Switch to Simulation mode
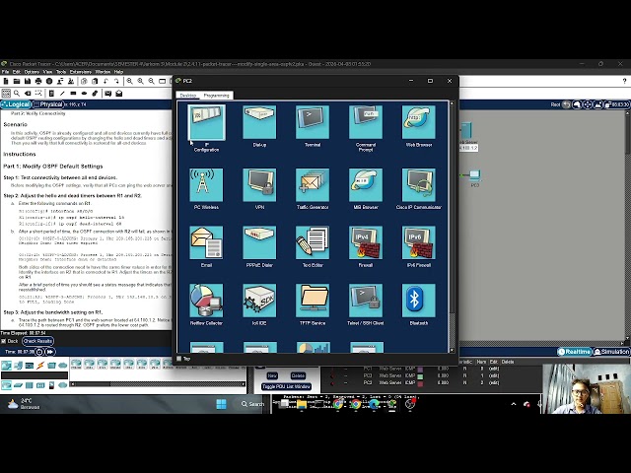The image size is (631, 473). click(611, 352)
